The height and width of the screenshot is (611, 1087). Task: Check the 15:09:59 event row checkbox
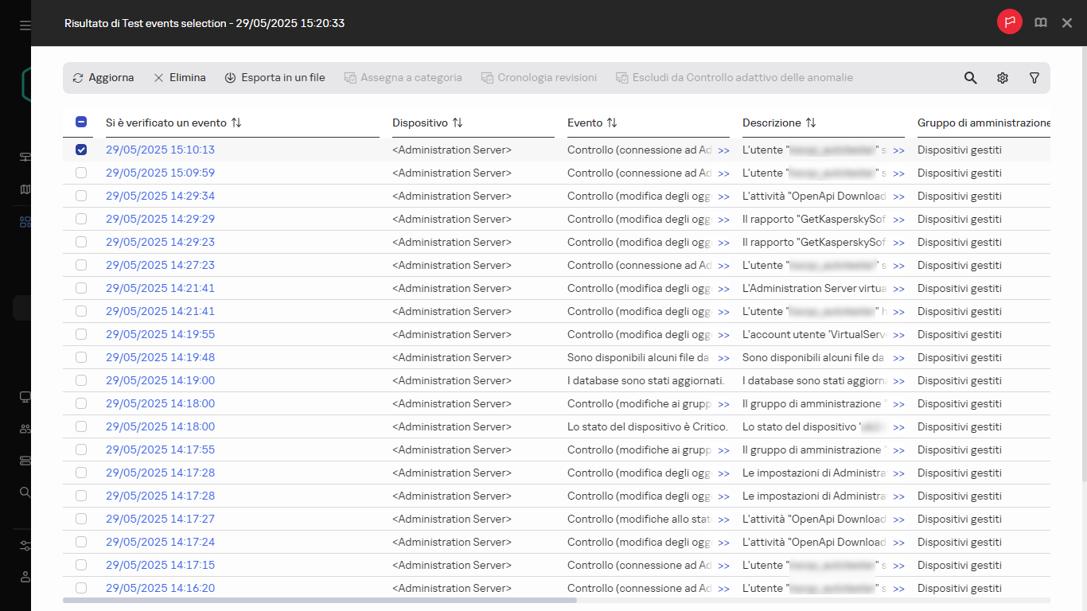point(81,173)
